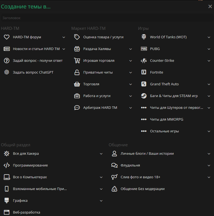Click the shopping cart icon for Игровая торговля
Image resolution: width=214 pixels, height=216 pixels.
coord(77,61)
